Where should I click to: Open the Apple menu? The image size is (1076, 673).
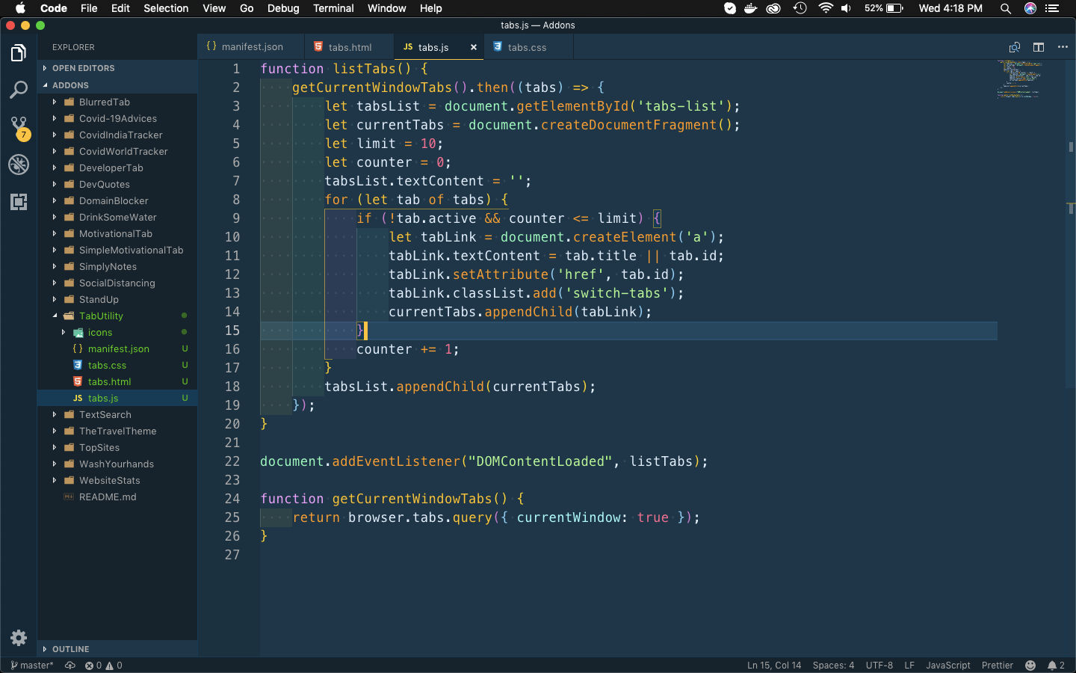click(x=20, y=8)
